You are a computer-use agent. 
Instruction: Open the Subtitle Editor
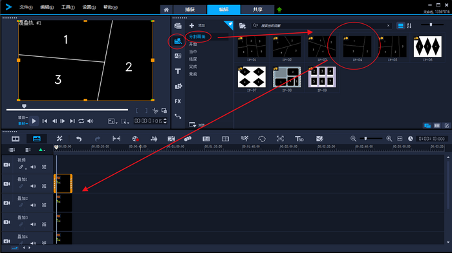pyautogui.click(x=206, y=139)
